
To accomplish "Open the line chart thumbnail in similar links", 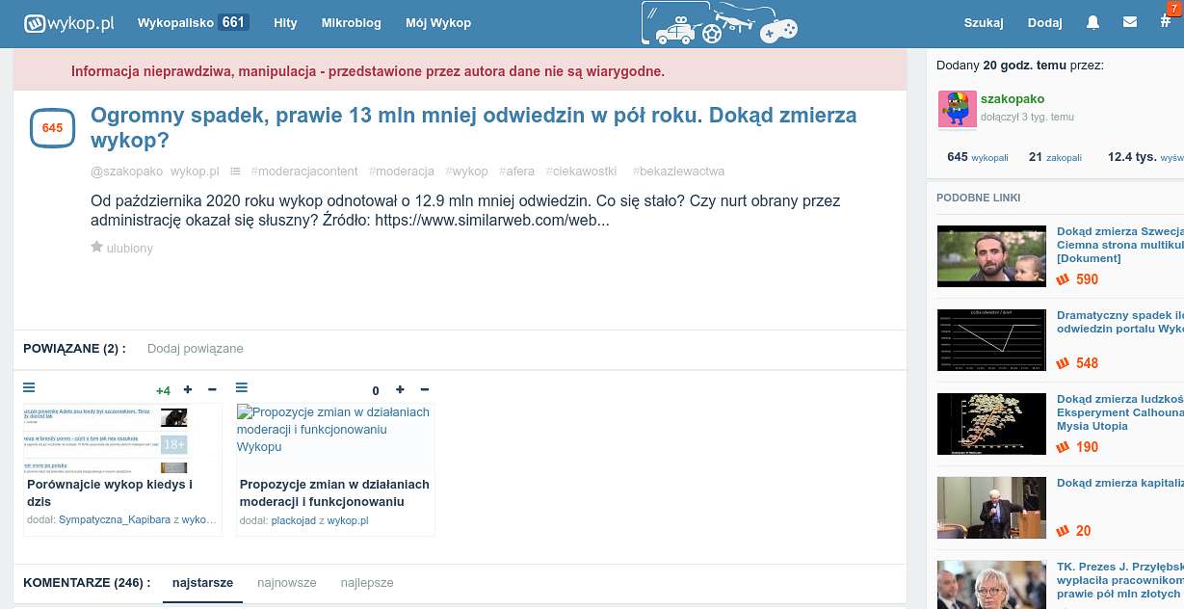I will [991, 340].
